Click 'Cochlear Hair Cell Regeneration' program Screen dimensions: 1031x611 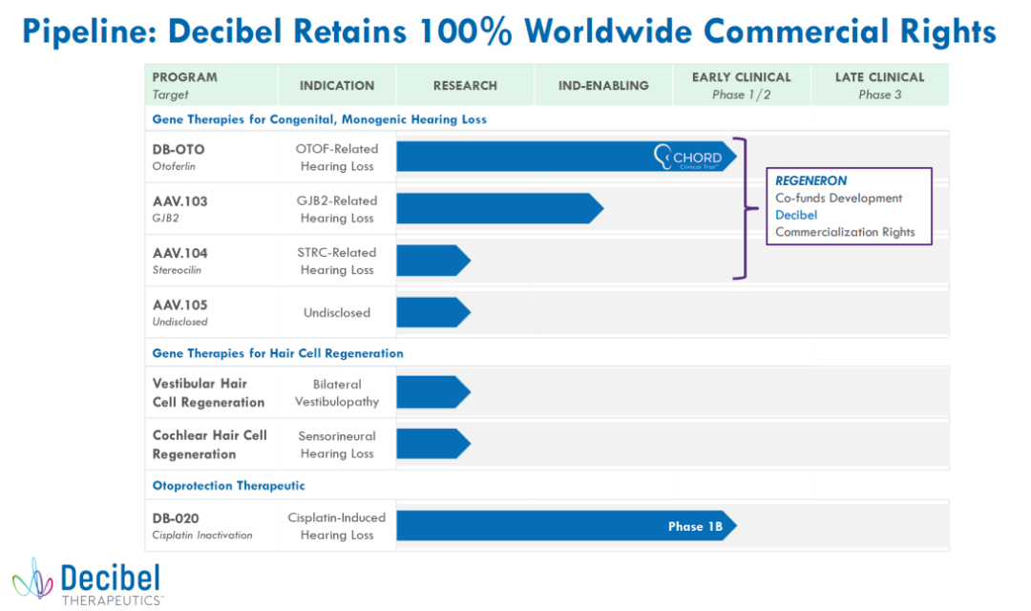point(210,445)
